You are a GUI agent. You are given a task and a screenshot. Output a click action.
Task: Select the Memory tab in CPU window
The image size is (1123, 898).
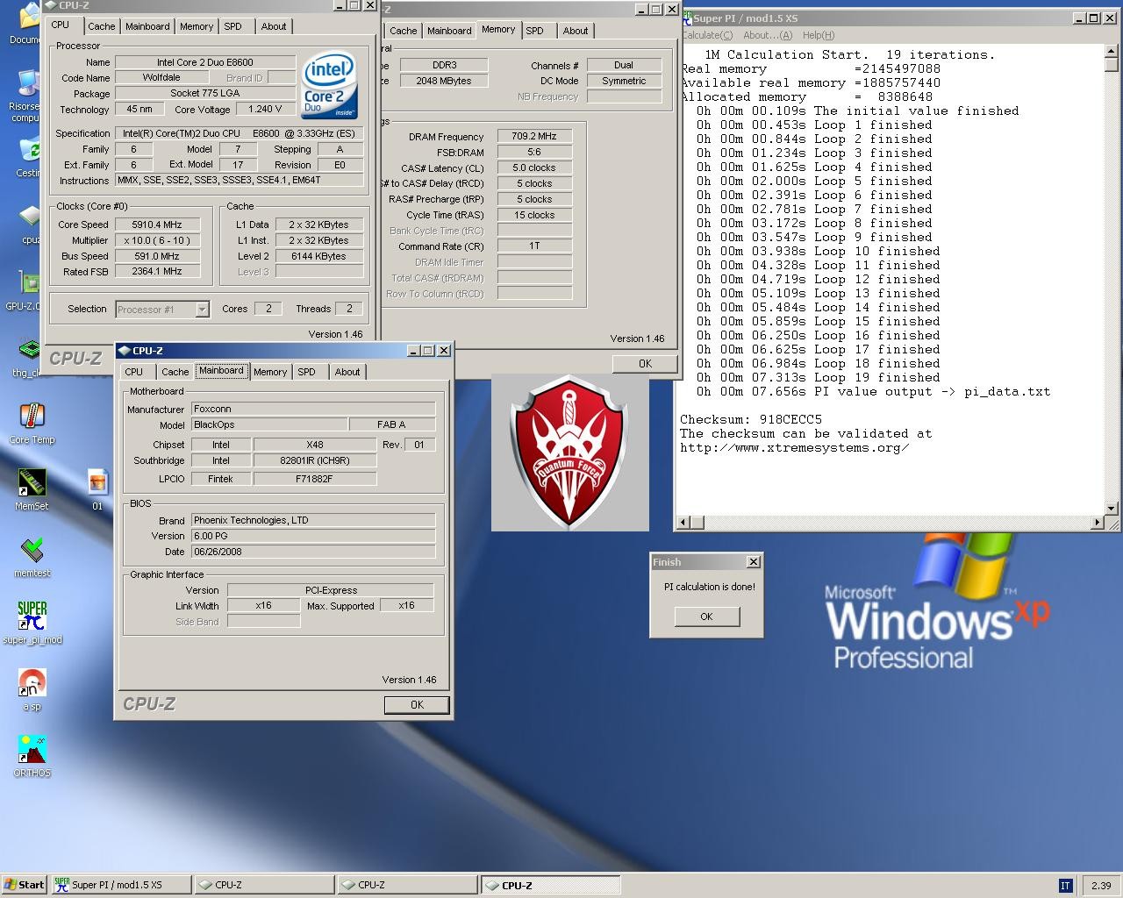pos(197,26)
